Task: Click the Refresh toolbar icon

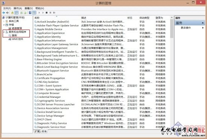Action: (x=21, y=13)
